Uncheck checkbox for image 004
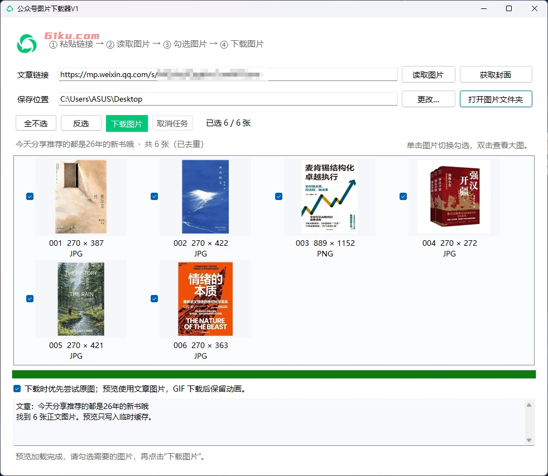The image size is (548, 476). coord(403,196)
